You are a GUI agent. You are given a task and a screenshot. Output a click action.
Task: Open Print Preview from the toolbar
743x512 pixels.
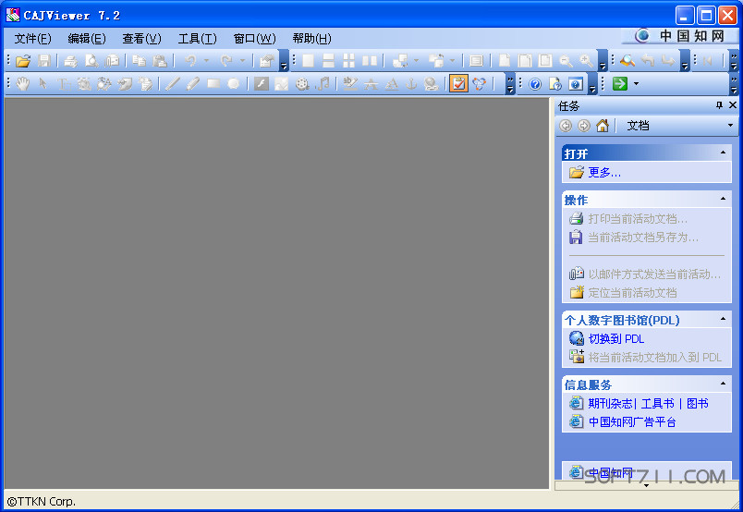pyautogui.click(x=91, y=61)
